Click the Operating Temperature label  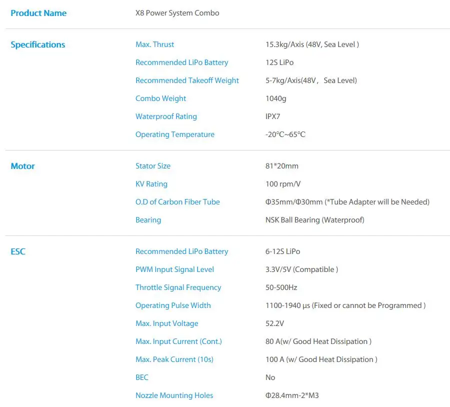click(x=175, y=134)
